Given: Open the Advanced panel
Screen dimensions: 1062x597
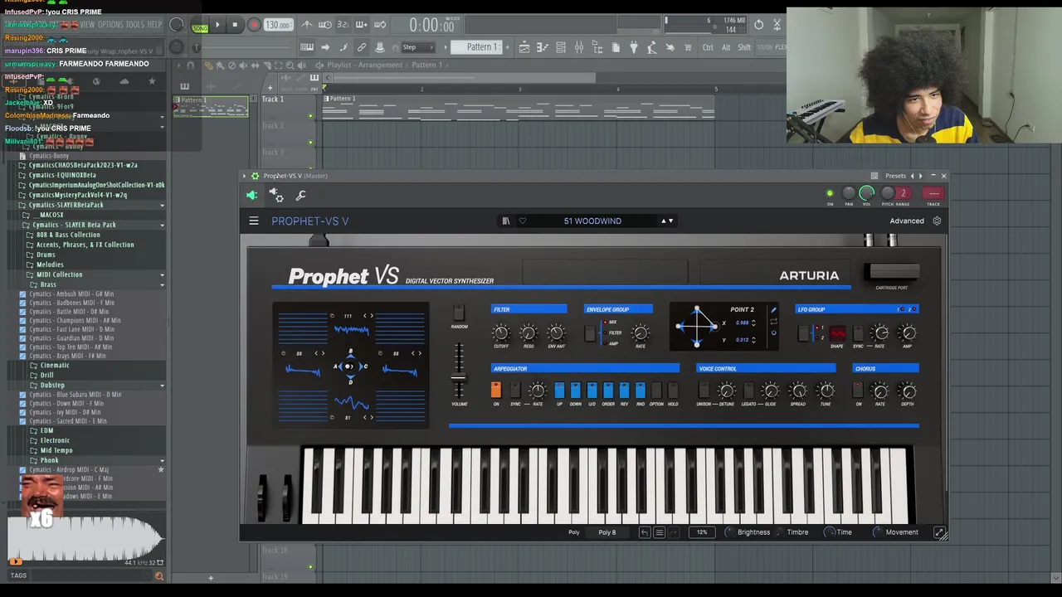Looking at the screenshot, I should pos(907,221).
